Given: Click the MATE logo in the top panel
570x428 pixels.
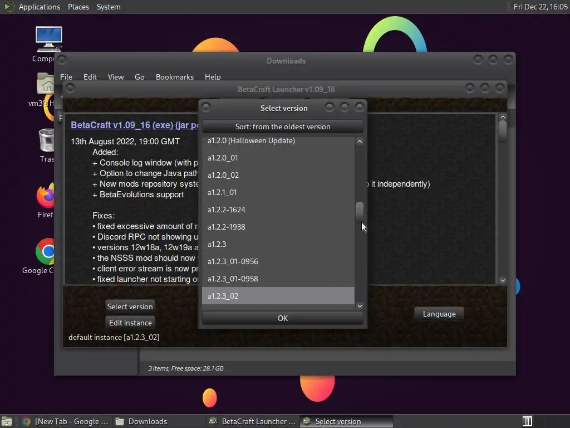Looking at the screenshot, I should click(x=8, y=7).
